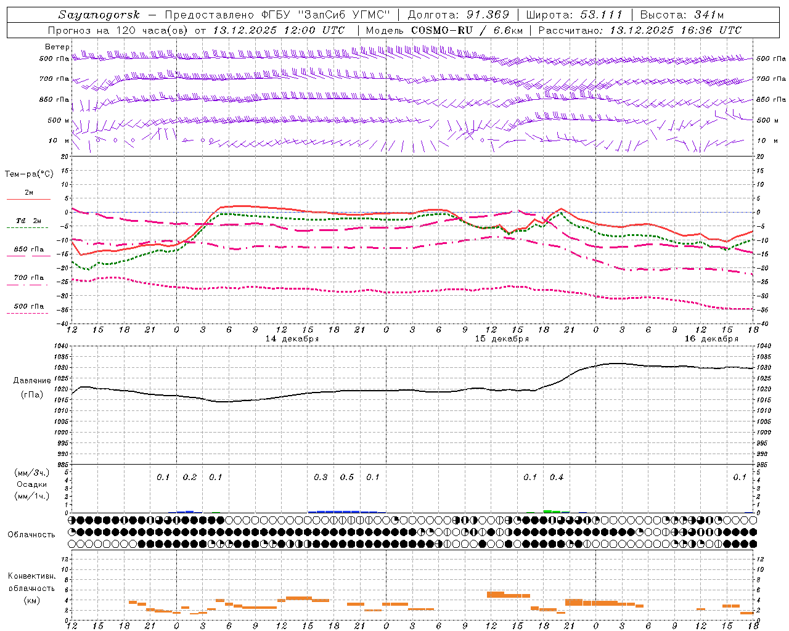Click the '16 декабря' date label
The width and height of the screenshot is (789, 631).
click(711, 339)
